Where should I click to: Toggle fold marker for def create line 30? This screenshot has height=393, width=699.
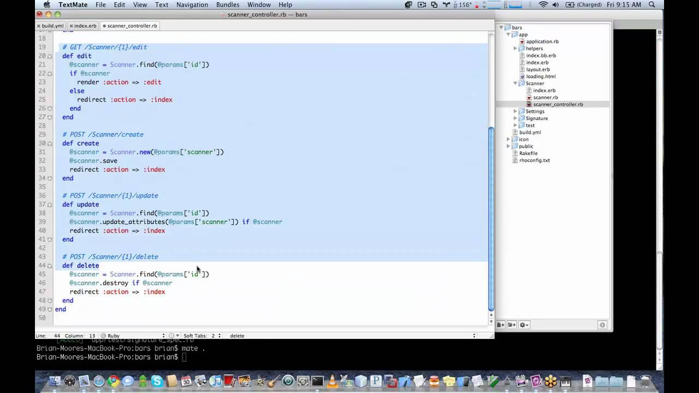pos(50,143)
